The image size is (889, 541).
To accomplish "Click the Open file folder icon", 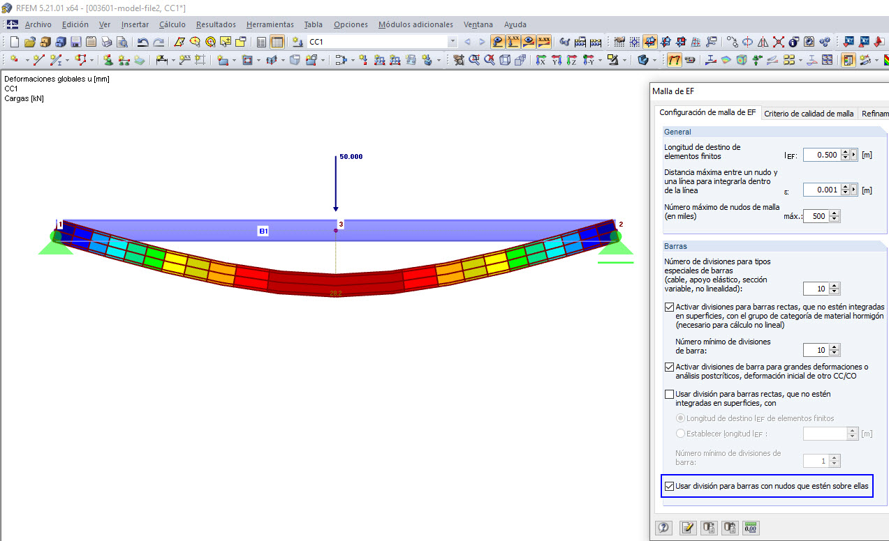I will point(30,42).
